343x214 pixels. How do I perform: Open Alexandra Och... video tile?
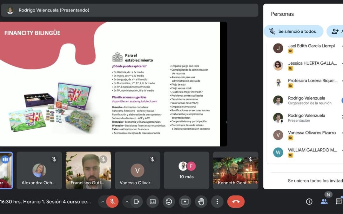click(x=39, y=170)
